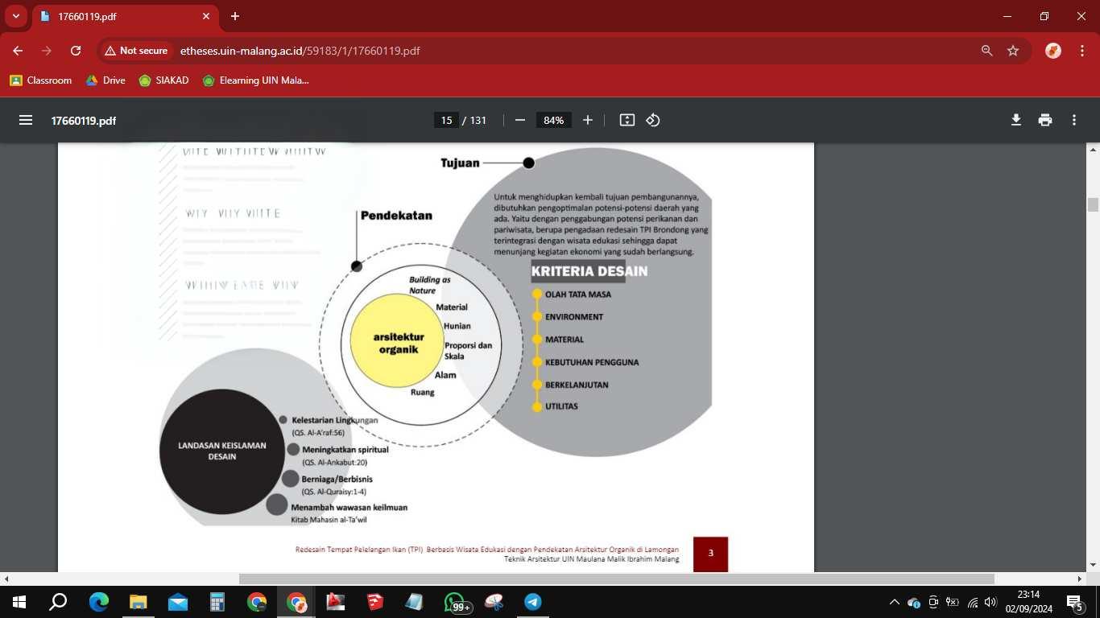Click the 'Berniaga/Berbisnis' text
Image resolution: width=1100 pixels, height=618 pixels.
coord(337,480)
